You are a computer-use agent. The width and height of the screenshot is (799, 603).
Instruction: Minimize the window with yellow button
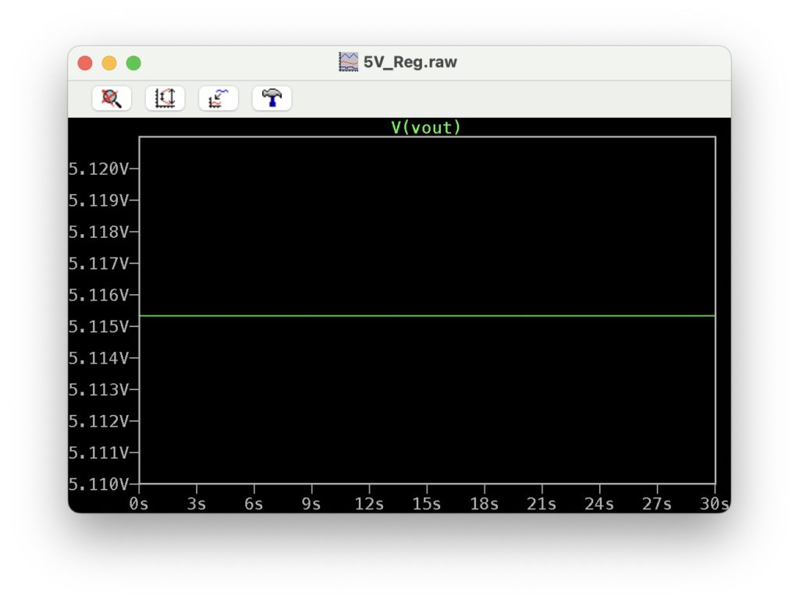point(109,63)
